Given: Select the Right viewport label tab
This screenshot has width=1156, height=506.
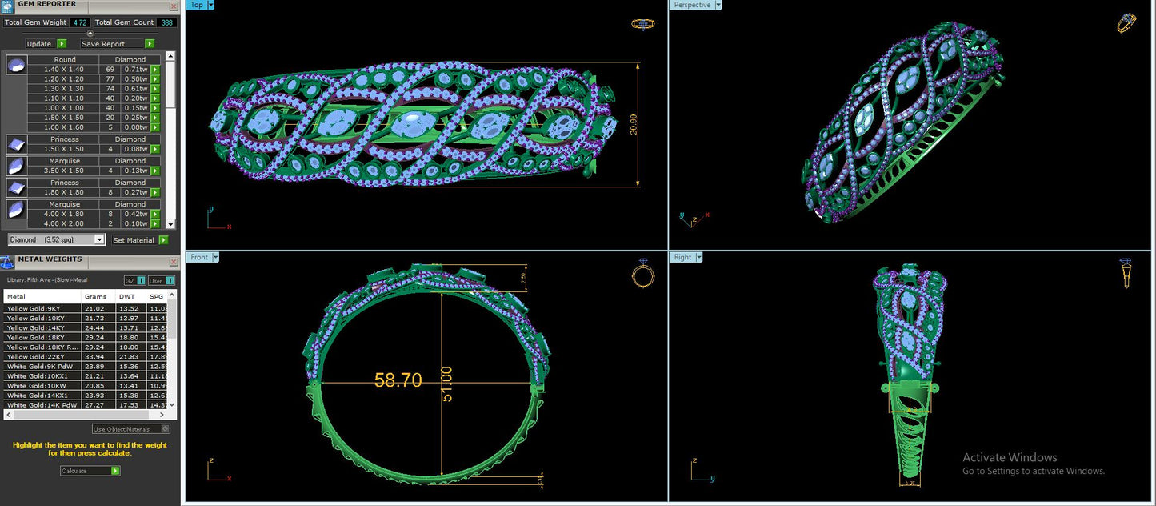Looking at the screenshot, I should tap(682, 257).
